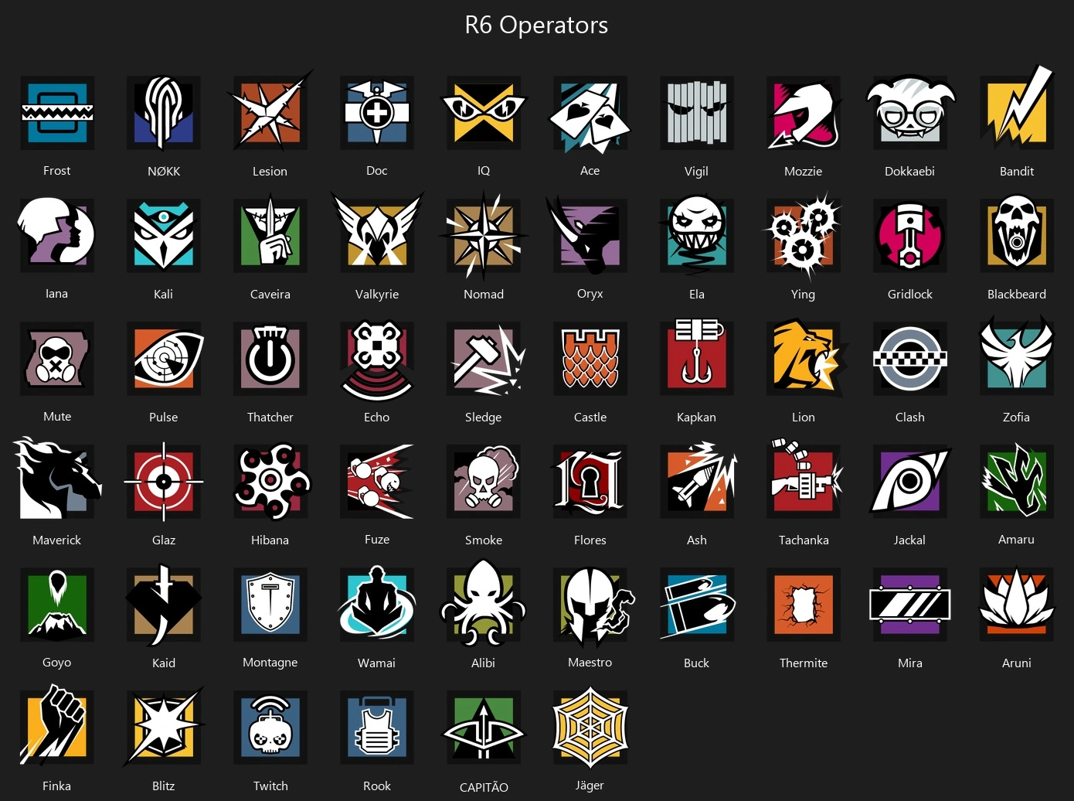Select the Montagne shield icon
This screenshot has height=801, width=1074.
(x=270, y=604)
